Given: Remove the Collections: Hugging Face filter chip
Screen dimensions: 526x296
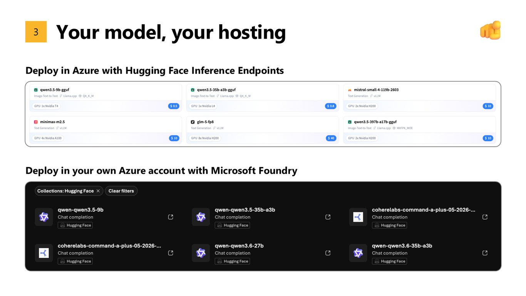Looking at the screenshot, I should [98, 191].
